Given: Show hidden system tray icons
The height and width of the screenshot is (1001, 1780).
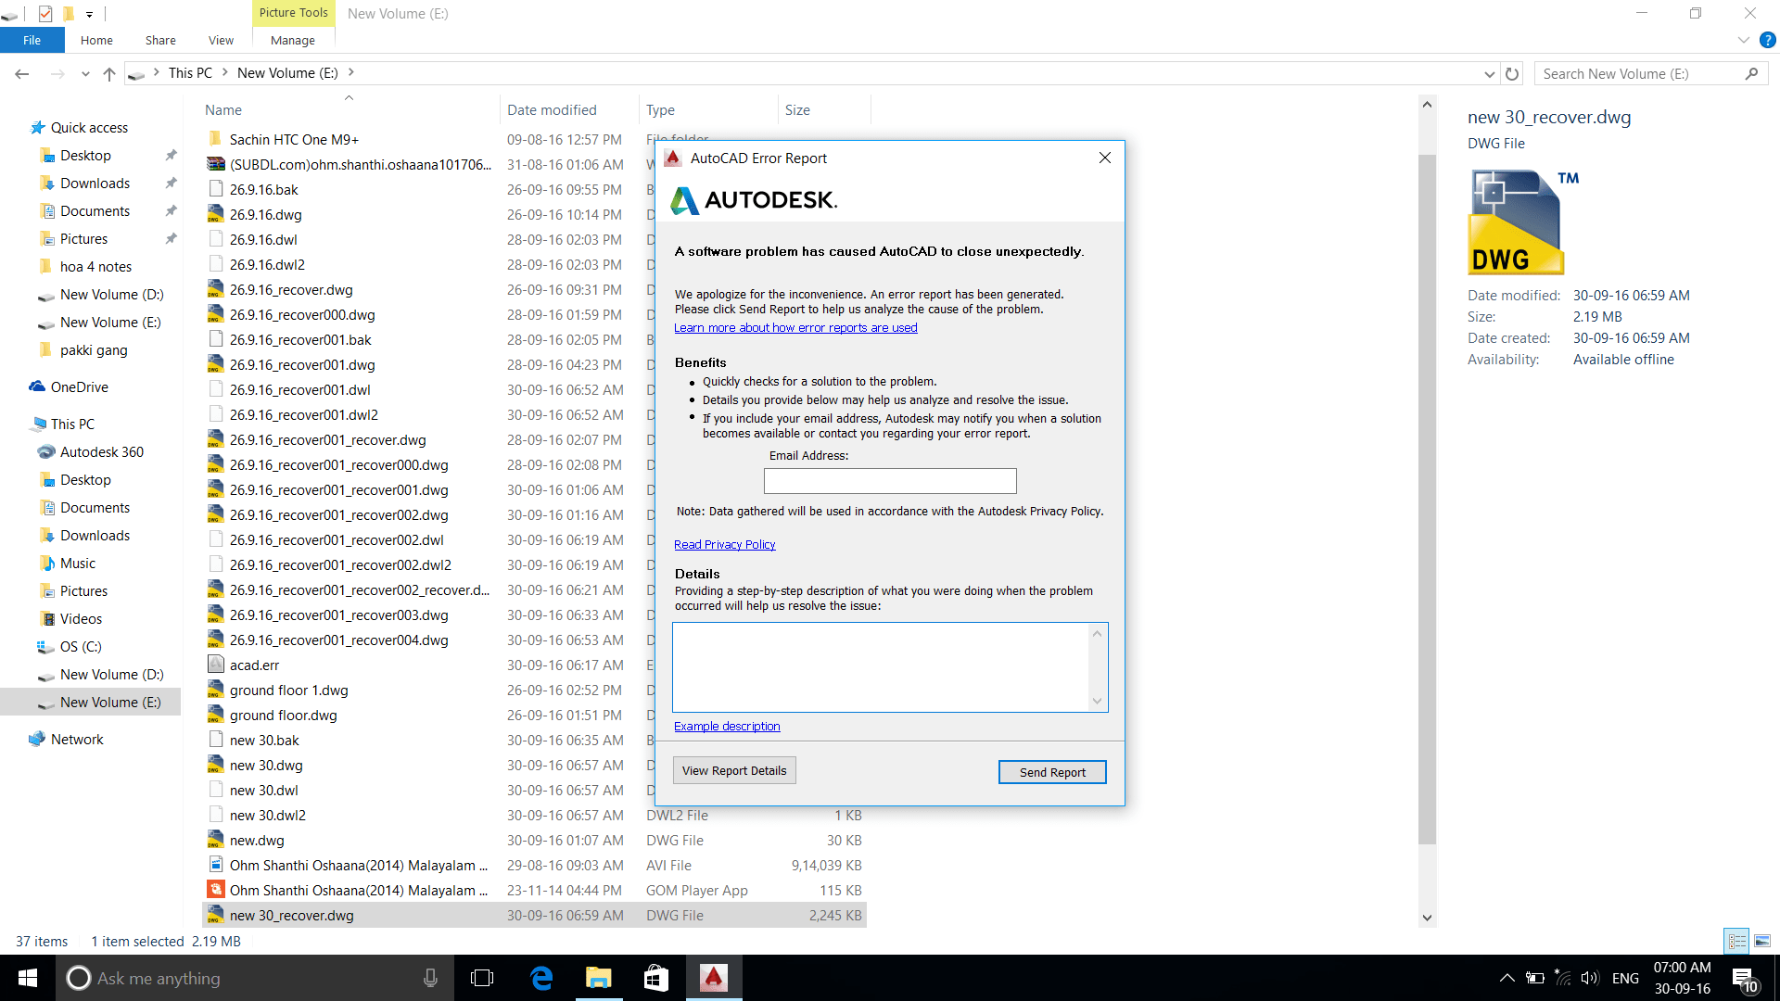Looking at the screenshot, I should click(x=1507, y=978).
